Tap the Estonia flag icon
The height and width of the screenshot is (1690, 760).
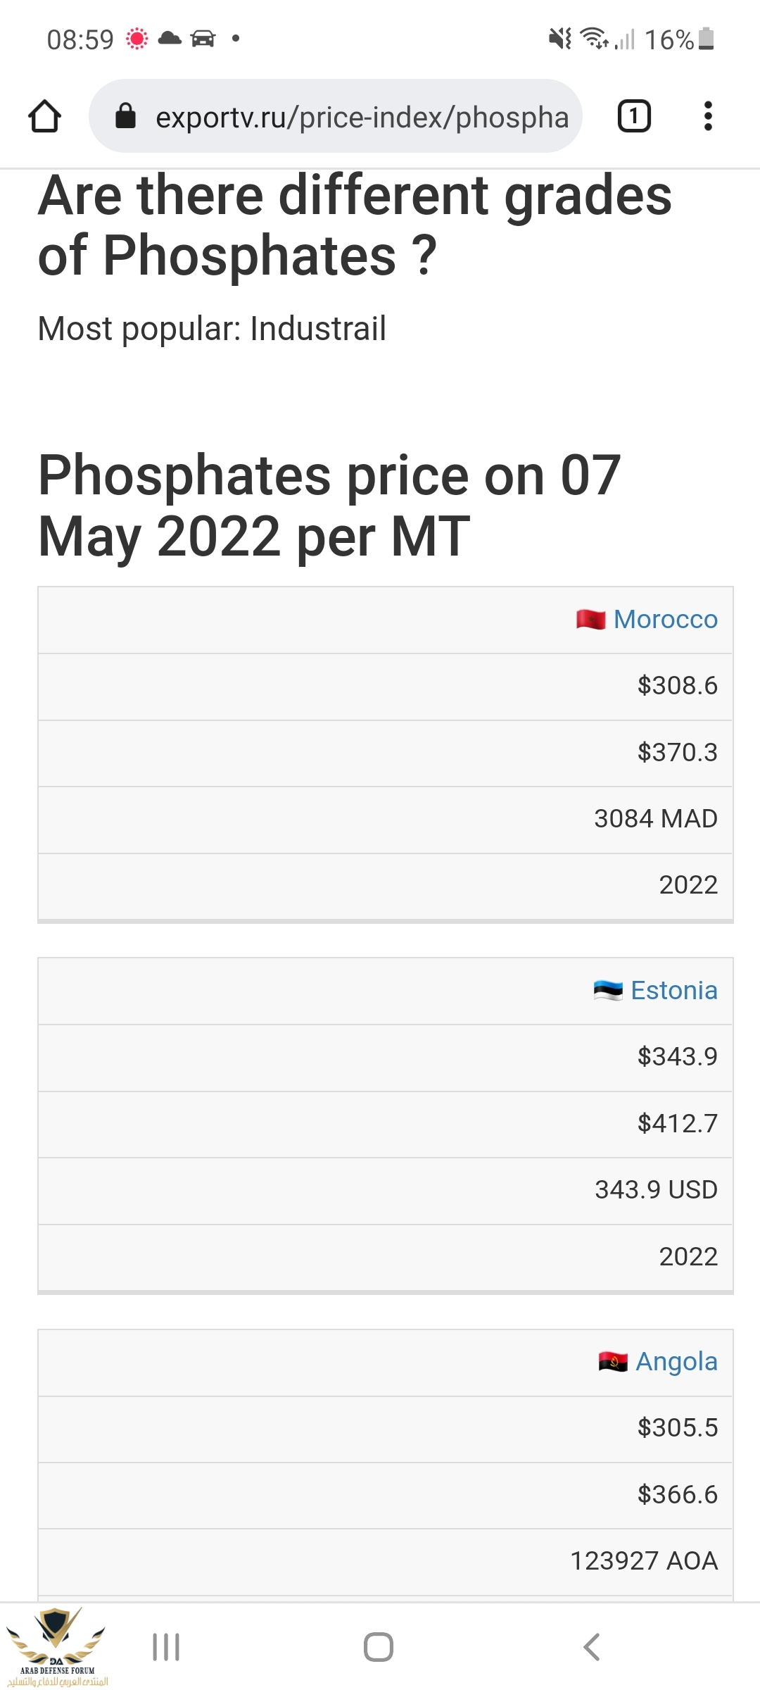coord(608,991)
